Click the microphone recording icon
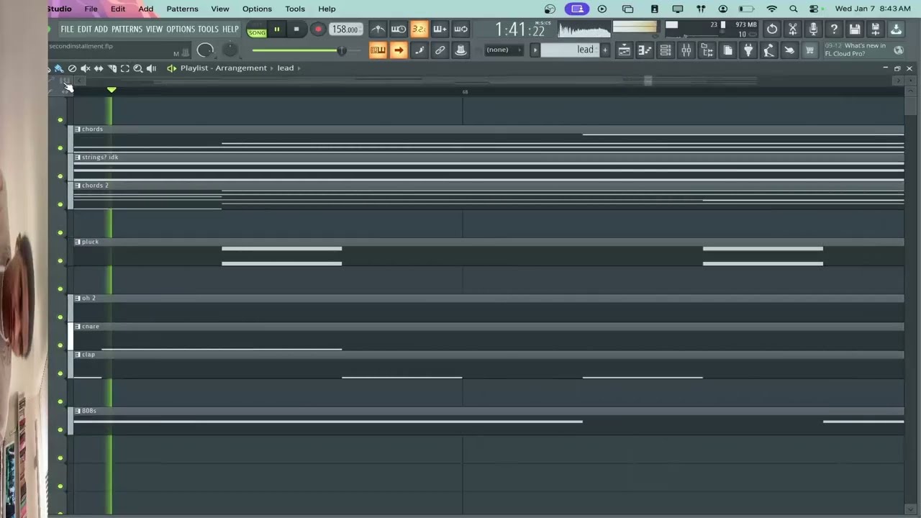921x518 pixels. click(813, 29)
